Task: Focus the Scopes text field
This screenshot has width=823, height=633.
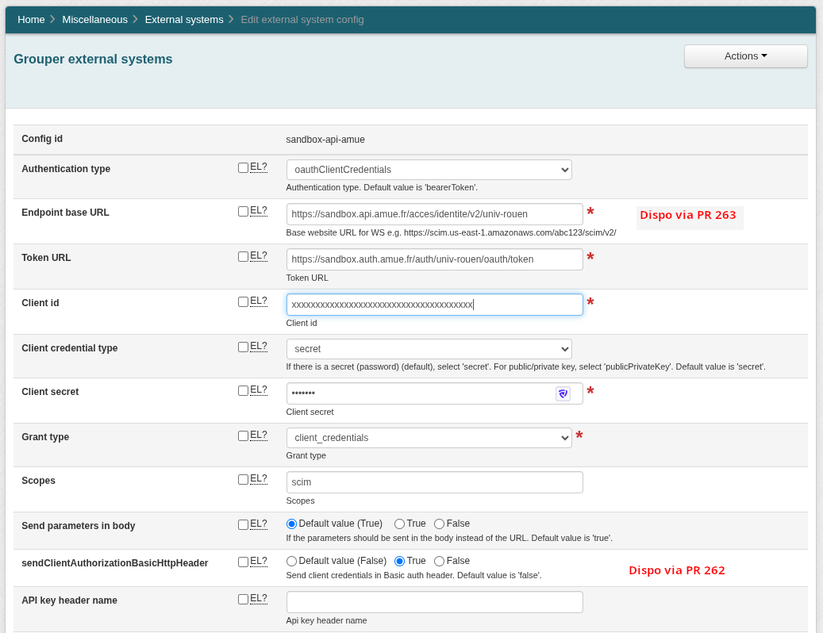Action: coord(435,482)
